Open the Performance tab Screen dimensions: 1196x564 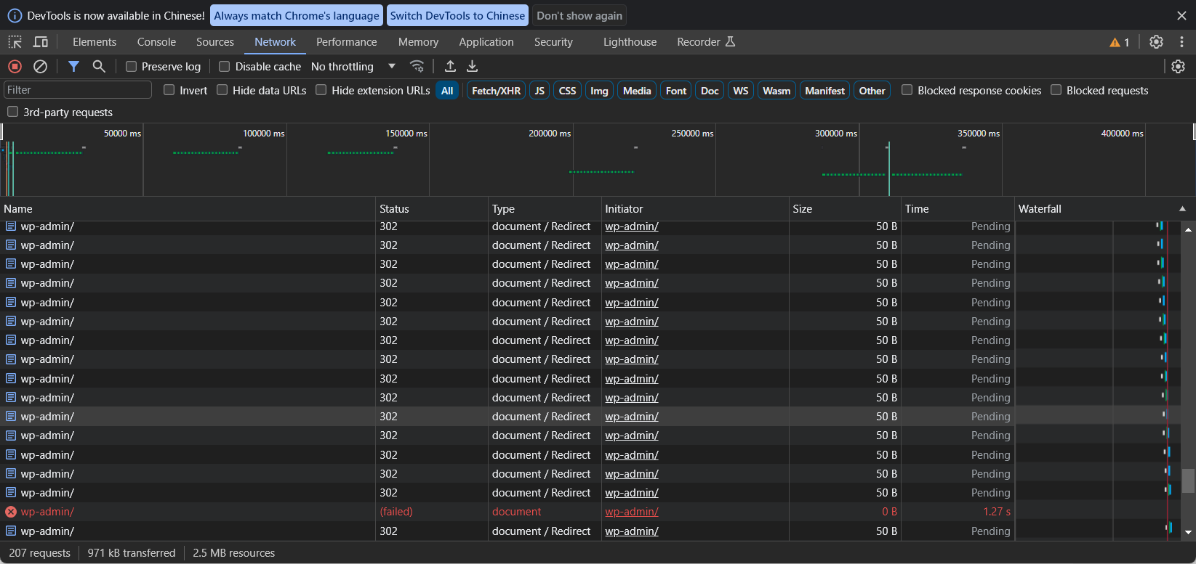[347, 42]
